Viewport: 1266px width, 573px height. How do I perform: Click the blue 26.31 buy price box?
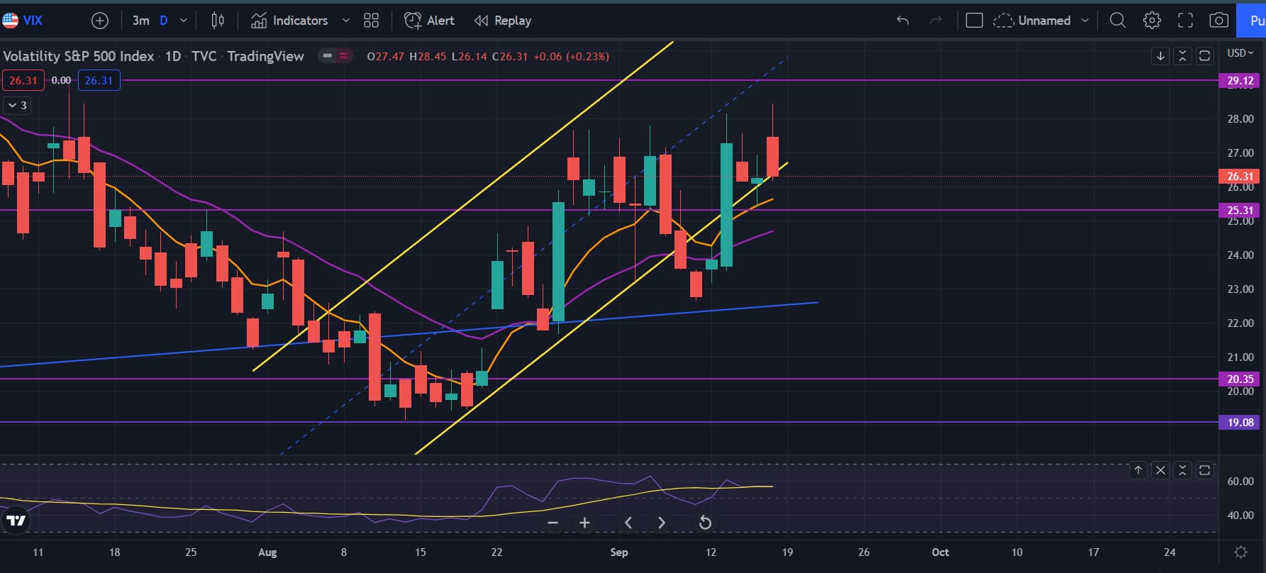point(99,80)
